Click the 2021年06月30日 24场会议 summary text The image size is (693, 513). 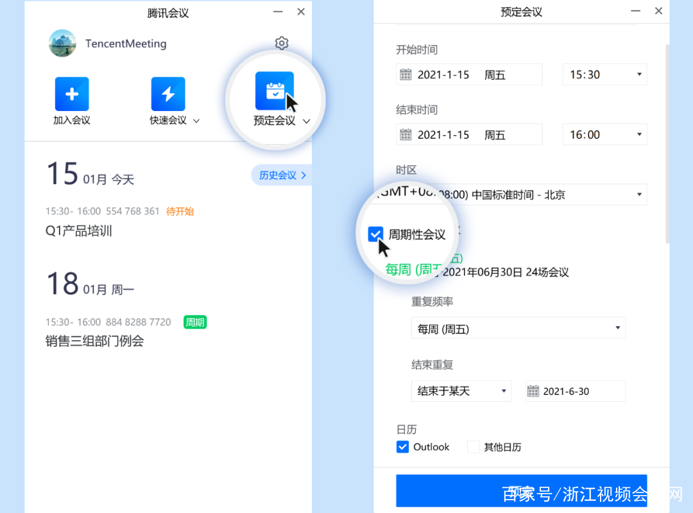[506, 272]
